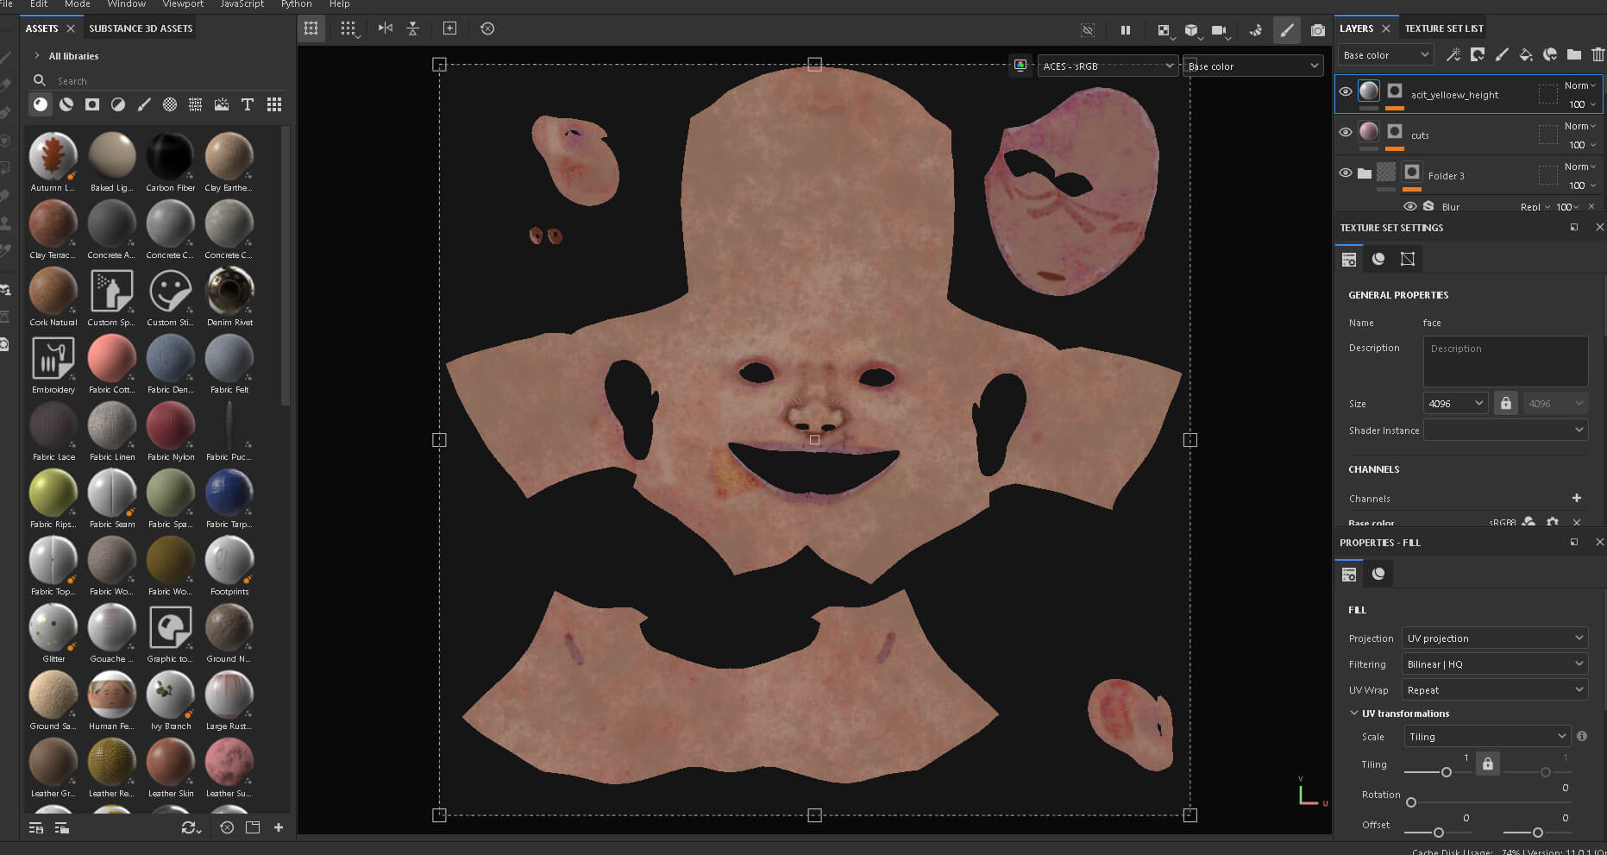Click the Rotation slider handle
Image resolution: width=1607 pixels, height=855 pixels.
coord(1411,802)
